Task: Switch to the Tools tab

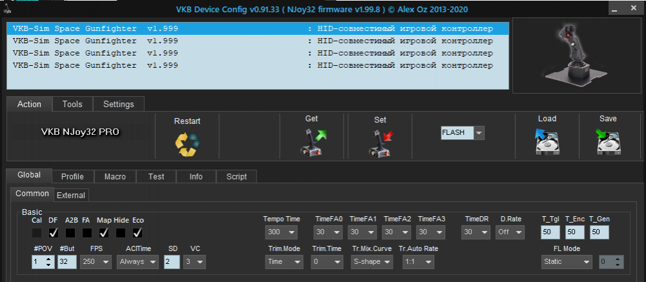Action: pos(72,104)
